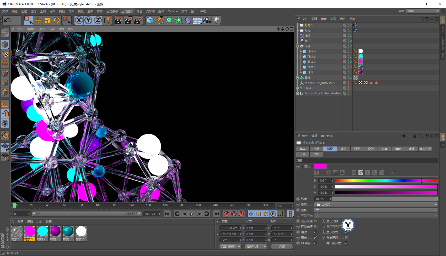
Task: Toggle the X axis lock
Action: click(x=79, y=20)
